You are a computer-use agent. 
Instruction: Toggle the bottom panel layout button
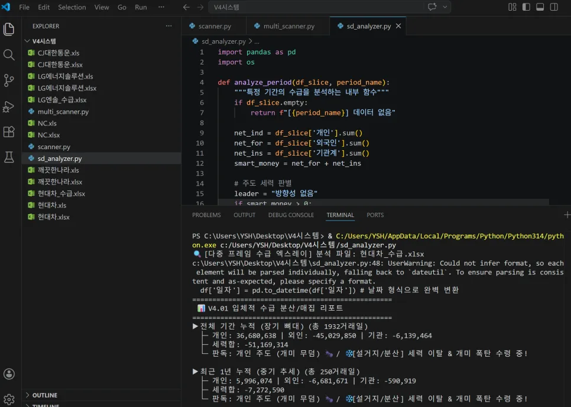tap(540, 7)
